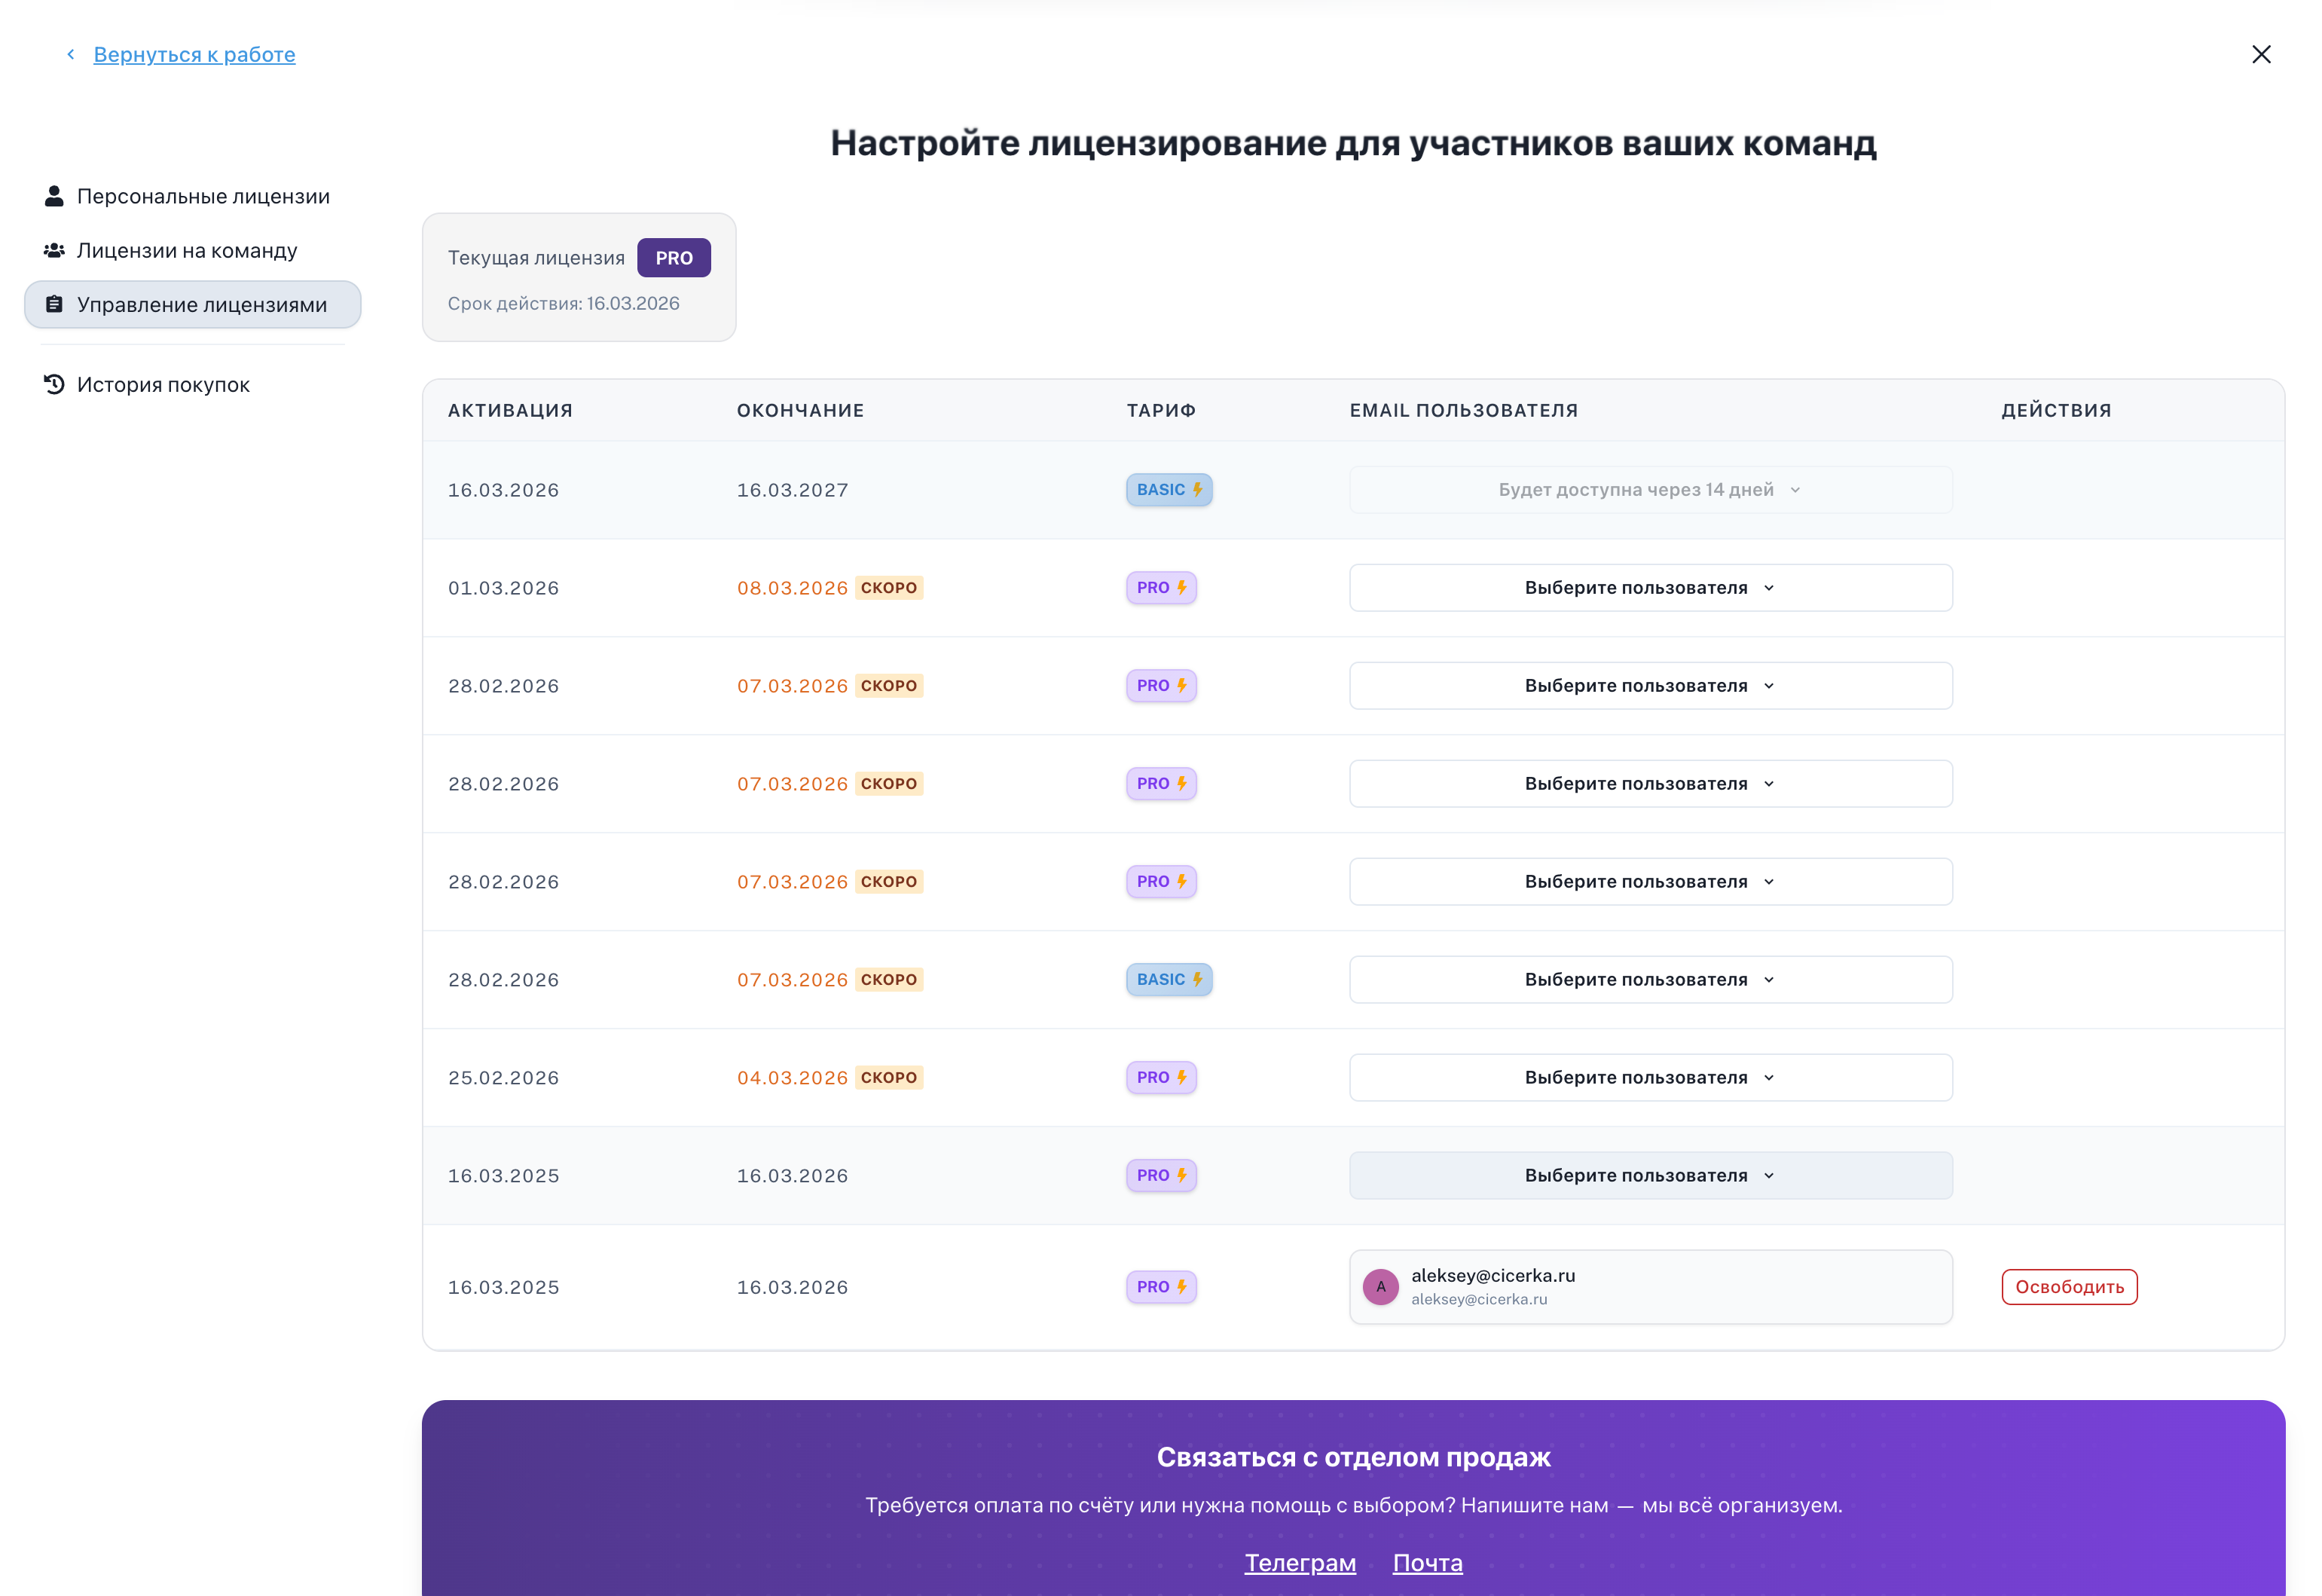Go to История покупок menu item
Image resolution: width=2322 pixels, height=1596 pixels.
tap(163, 385)
